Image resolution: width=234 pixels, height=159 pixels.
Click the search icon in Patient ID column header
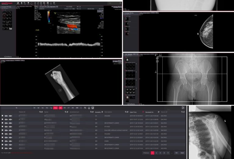click(41, 112)
